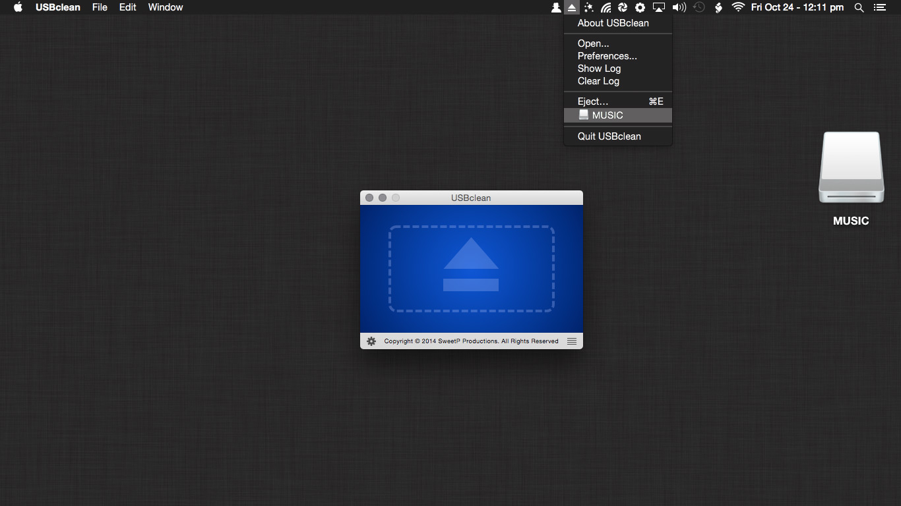Choose Open... in the dropdown menu
This screenshot has height=506, width=901.
(x=618, y=43)
